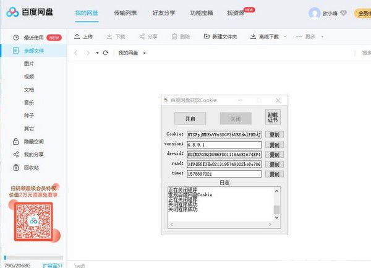Screen dimensions: 371x268
Task: Click the user avatar 欧小姆
Action: [x=315, y=13]
